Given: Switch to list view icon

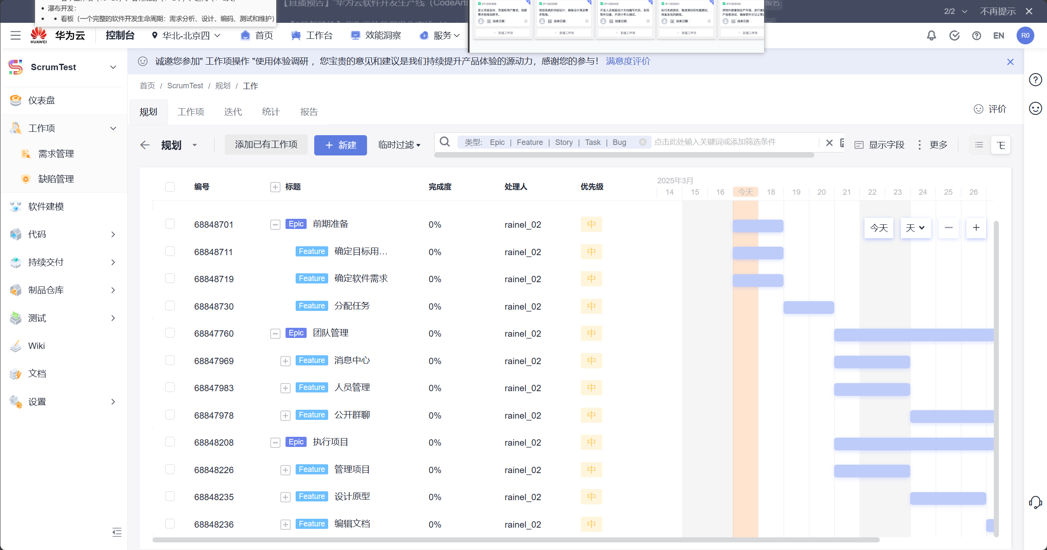Looking at the screenshot, I should pyautogui.click(x=979, y=145).
